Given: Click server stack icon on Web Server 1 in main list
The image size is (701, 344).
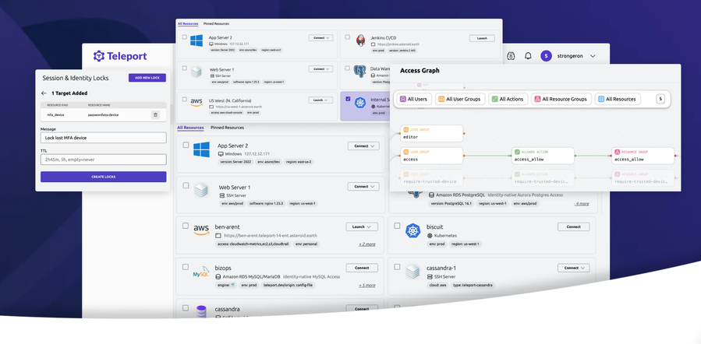Looking at the screenshot, I should pos(201,190).
